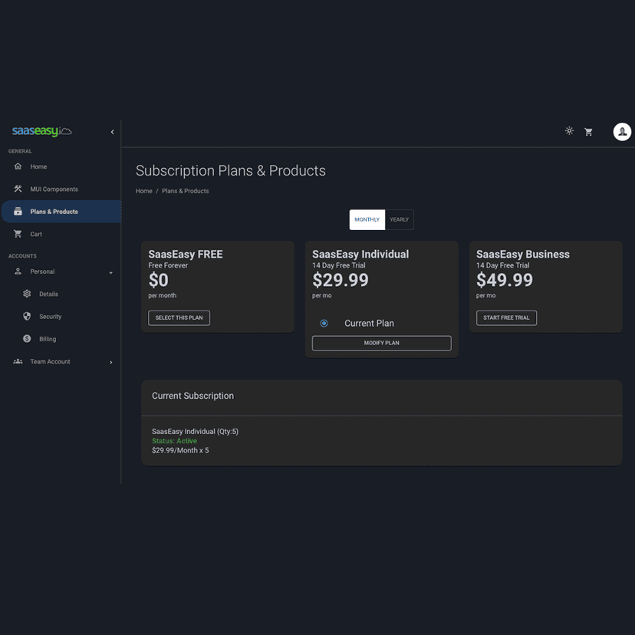
Task: Click the Modify Plan button
Action: point(381,343)
